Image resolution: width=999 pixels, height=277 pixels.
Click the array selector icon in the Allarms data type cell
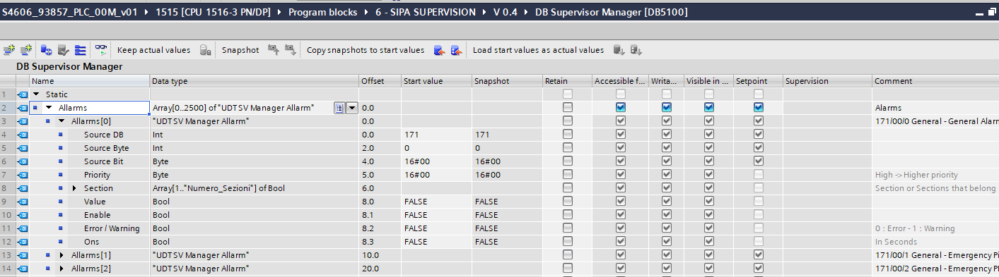click(339, 108)
